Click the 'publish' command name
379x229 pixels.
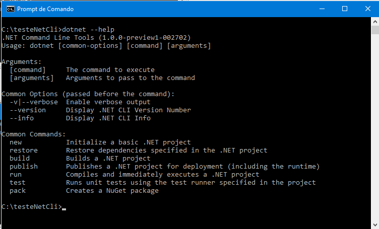pyautogui.click(x=24, y=167)
